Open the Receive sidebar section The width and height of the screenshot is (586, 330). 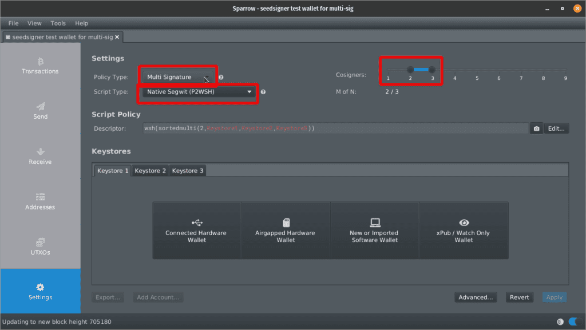point(41,156)
